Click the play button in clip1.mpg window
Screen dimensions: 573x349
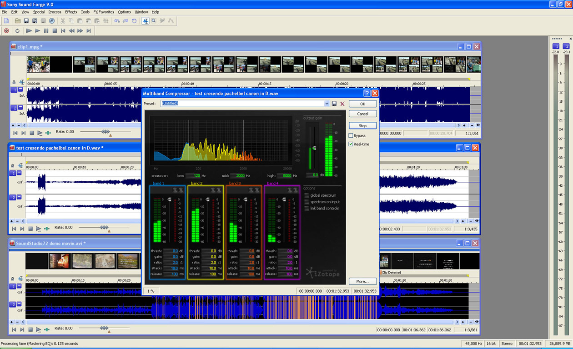(x=40, y=133)
